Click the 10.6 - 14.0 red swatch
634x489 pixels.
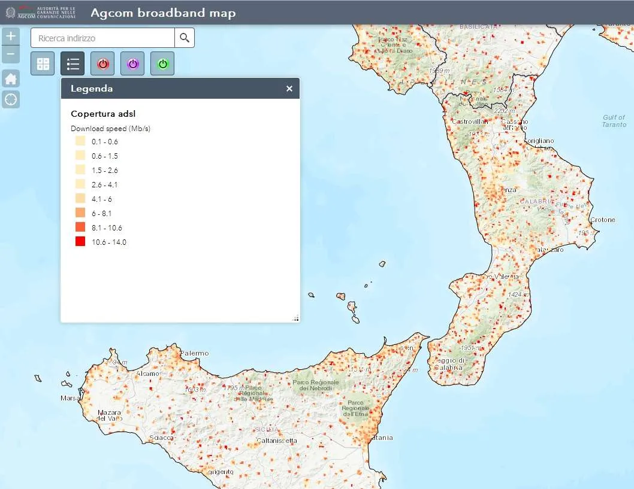[80, 241]
